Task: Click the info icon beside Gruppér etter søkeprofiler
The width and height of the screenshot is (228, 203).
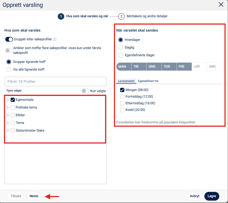Action: point(55,39)
